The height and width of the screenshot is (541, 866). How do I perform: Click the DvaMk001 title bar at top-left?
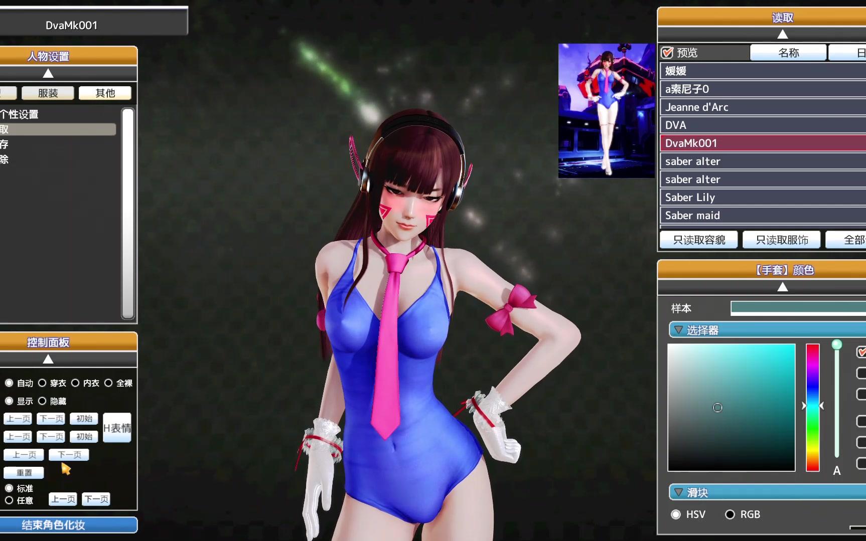tap(93, 21)
